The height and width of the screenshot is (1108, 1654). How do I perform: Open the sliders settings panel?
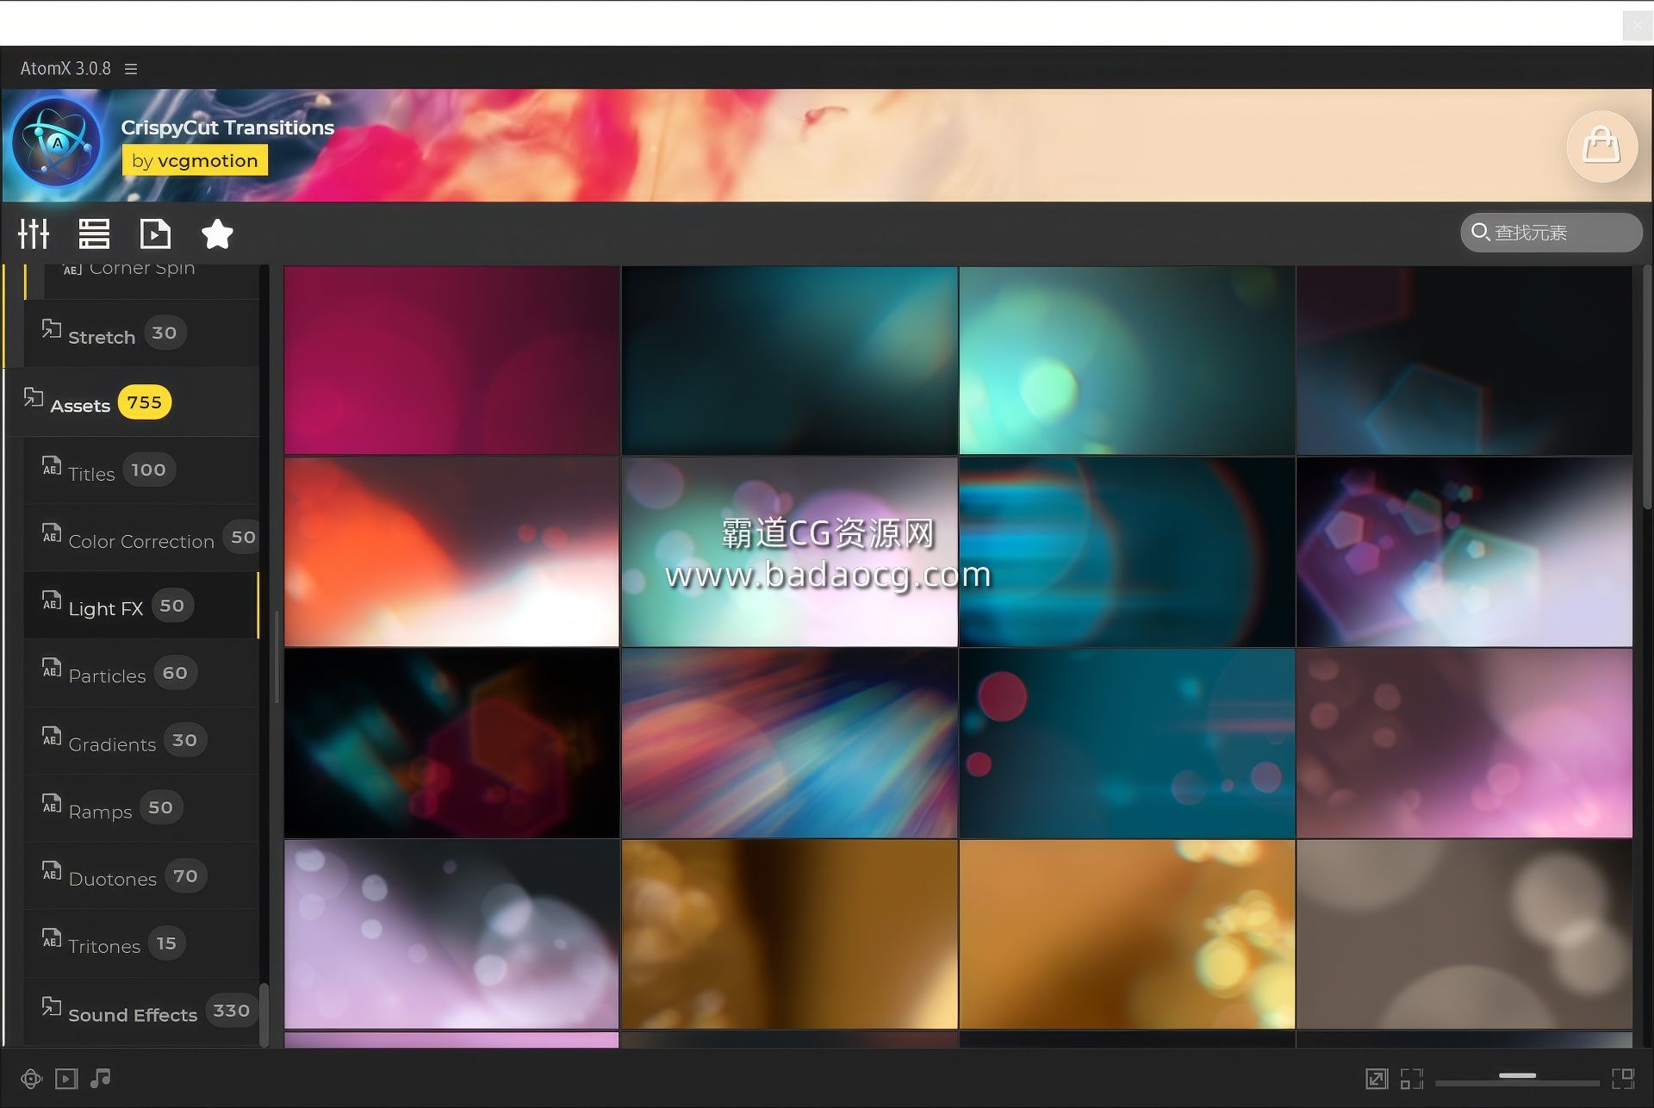pos(34,233)
